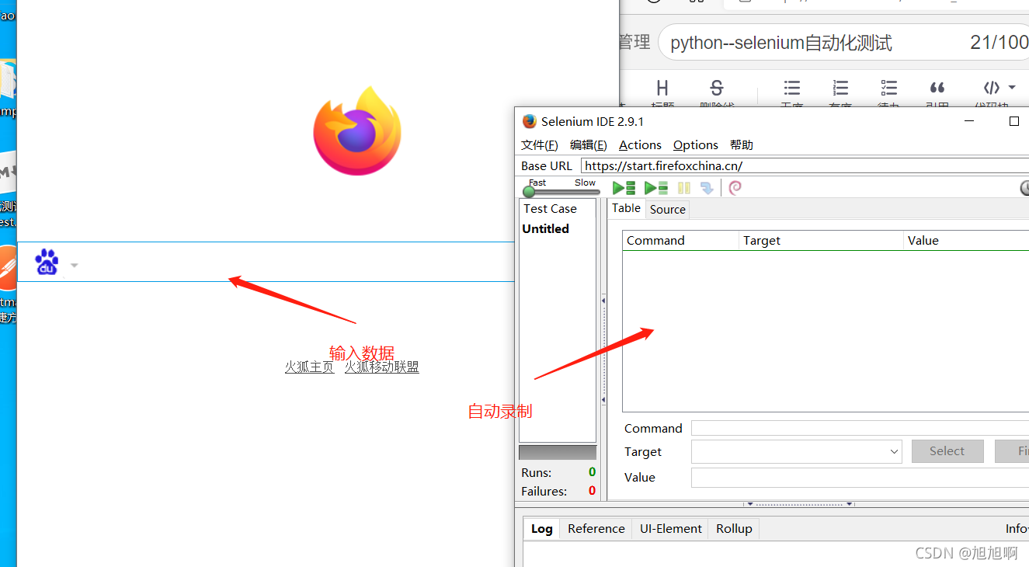The height and width of the screenshot is (567, 1029).
Task: Click the Step toolbar icon
Action: pos(707,187)
